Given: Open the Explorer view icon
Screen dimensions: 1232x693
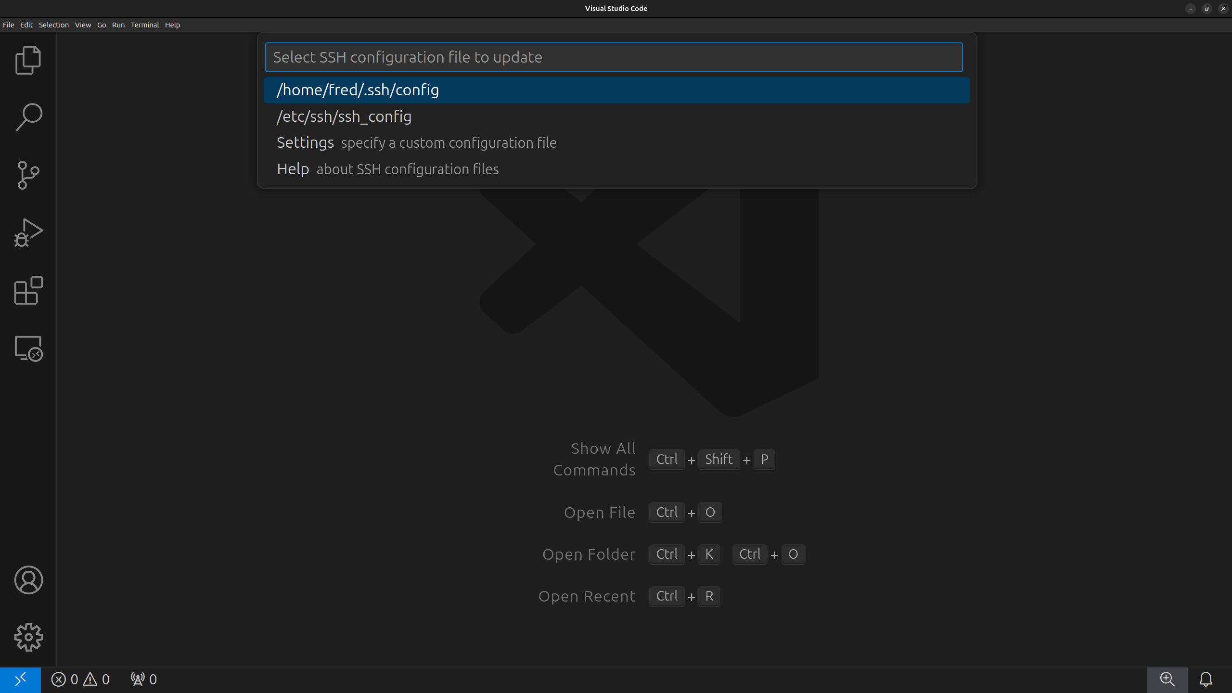Looking at the screenshot, I should pyautogui.click(x=28, y=60).
